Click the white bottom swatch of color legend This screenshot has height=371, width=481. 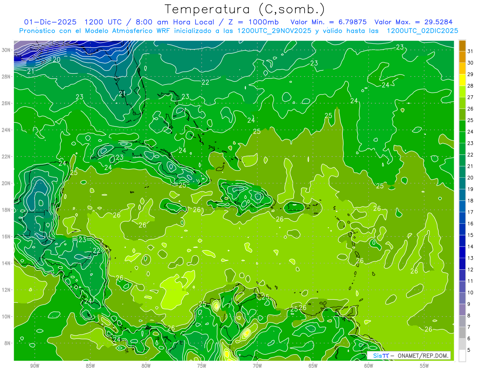462,356
